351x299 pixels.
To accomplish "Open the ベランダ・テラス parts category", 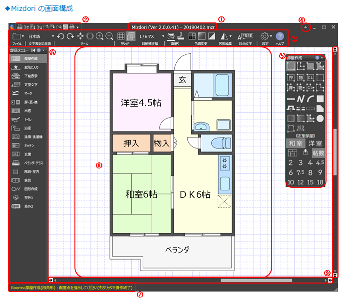I will point(28,163).
